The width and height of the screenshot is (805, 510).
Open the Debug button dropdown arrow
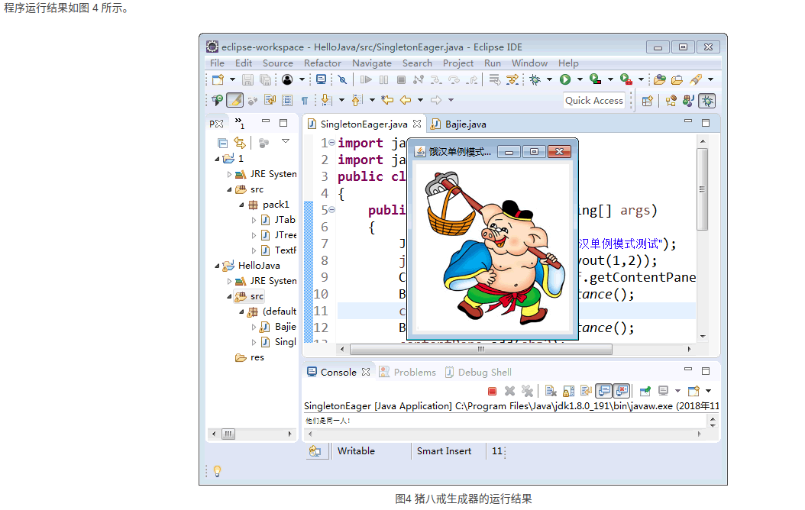(x=549, y=79)
